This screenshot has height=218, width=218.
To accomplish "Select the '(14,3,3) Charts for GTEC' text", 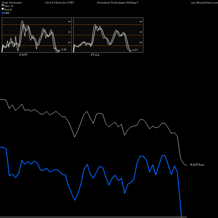I will tap(59, 3).
